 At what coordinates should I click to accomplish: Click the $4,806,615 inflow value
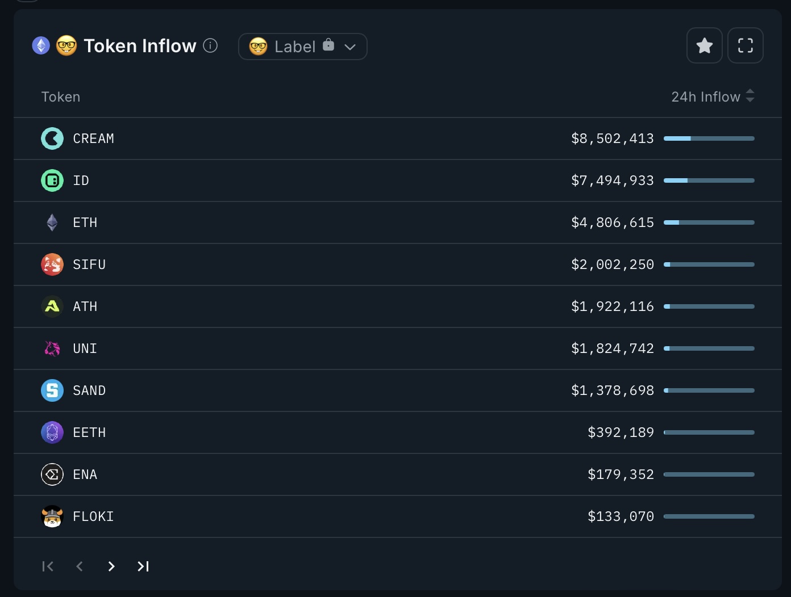coord(613,222)
